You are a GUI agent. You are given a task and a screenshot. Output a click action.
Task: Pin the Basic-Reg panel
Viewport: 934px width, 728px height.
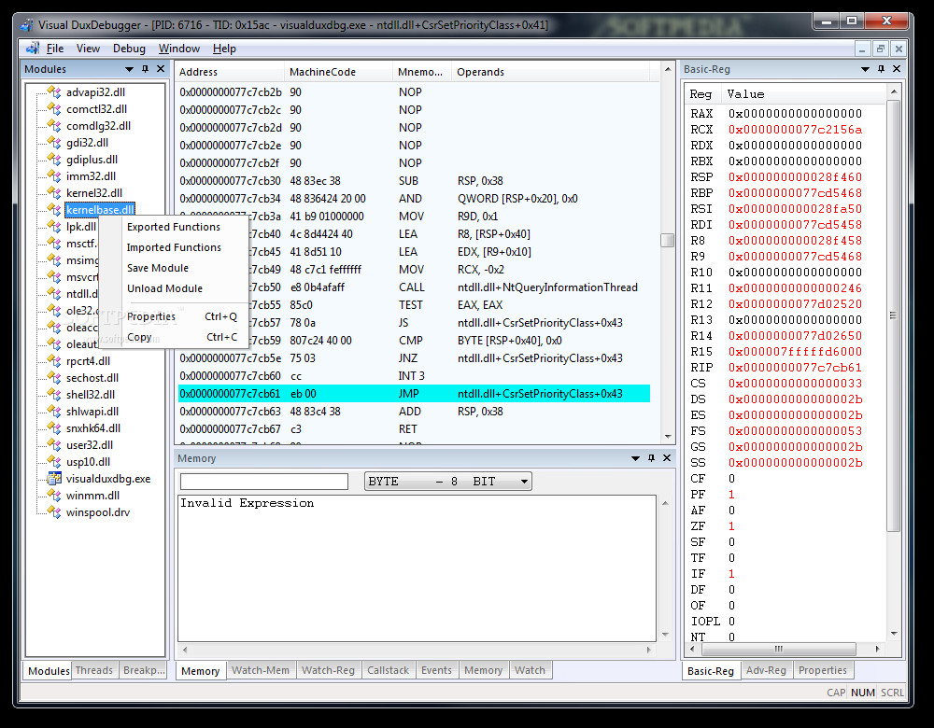point(881,69)
